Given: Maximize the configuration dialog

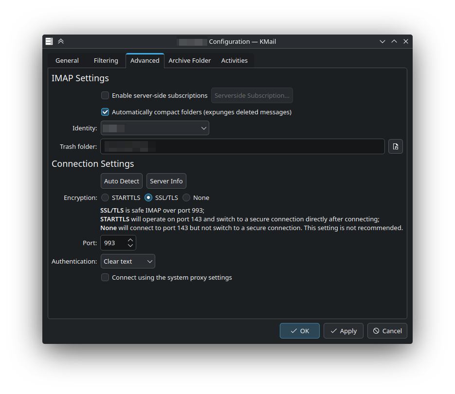Looking at the screenshot, I should [x=394, y=41].
